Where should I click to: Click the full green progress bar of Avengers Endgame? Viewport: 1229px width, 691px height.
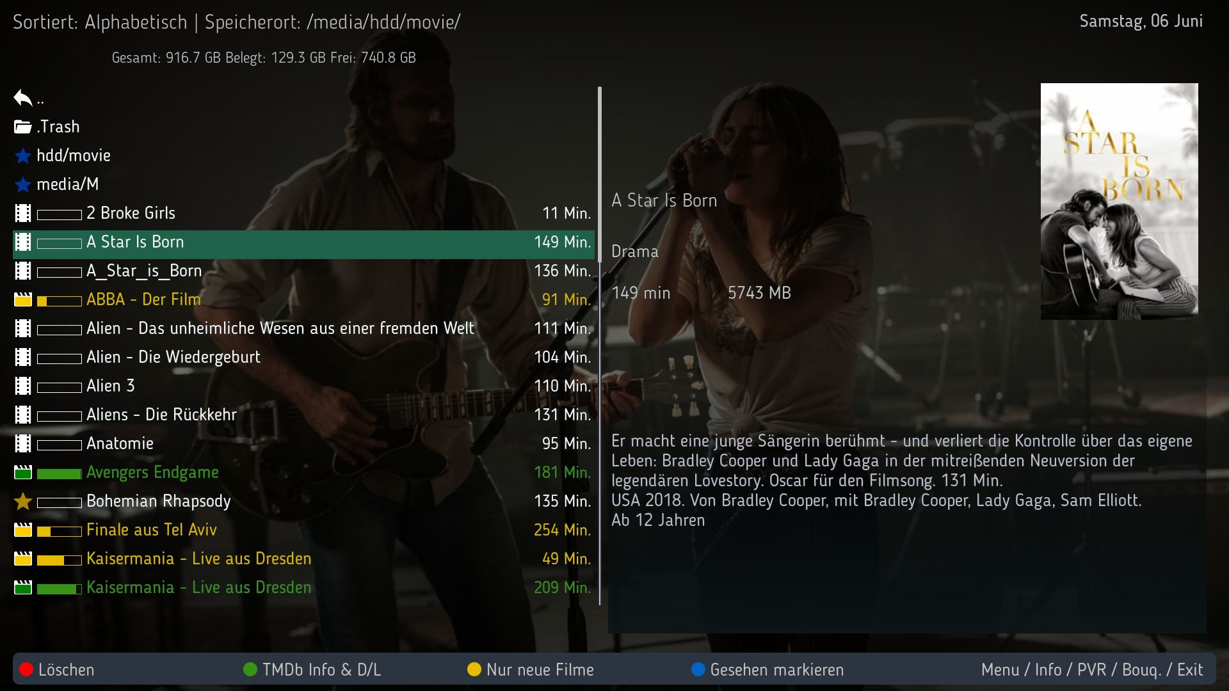(60, 473)
